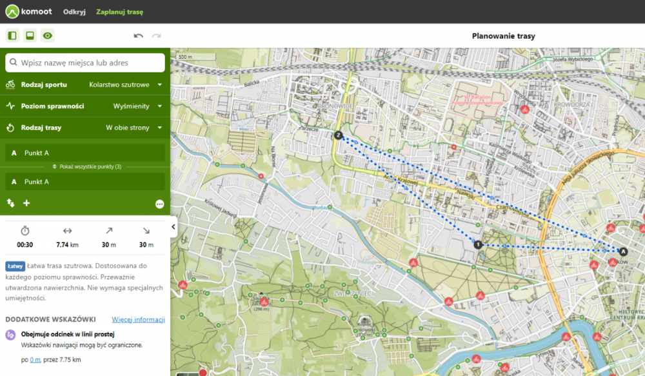
Task: Reverse the waypoint order with swap icon
Action: tap(11, 203)
